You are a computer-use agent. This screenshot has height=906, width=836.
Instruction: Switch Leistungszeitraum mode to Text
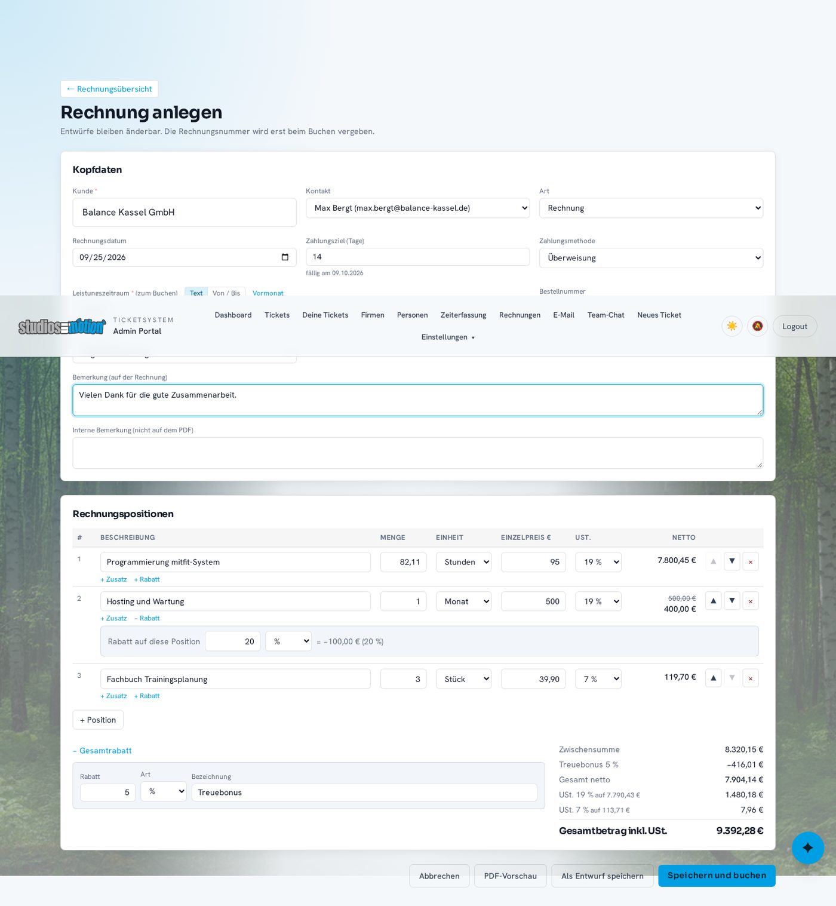[196, 293]
